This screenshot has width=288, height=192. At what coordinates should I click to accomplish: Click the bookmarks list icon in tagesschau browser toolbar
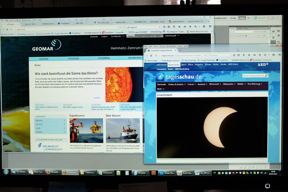pyautogui.click(x=239, y=55)
